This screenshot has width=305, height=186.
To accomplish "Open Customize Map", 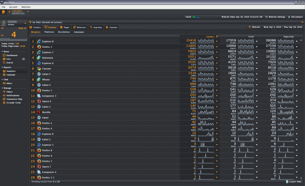I will 13,99.
